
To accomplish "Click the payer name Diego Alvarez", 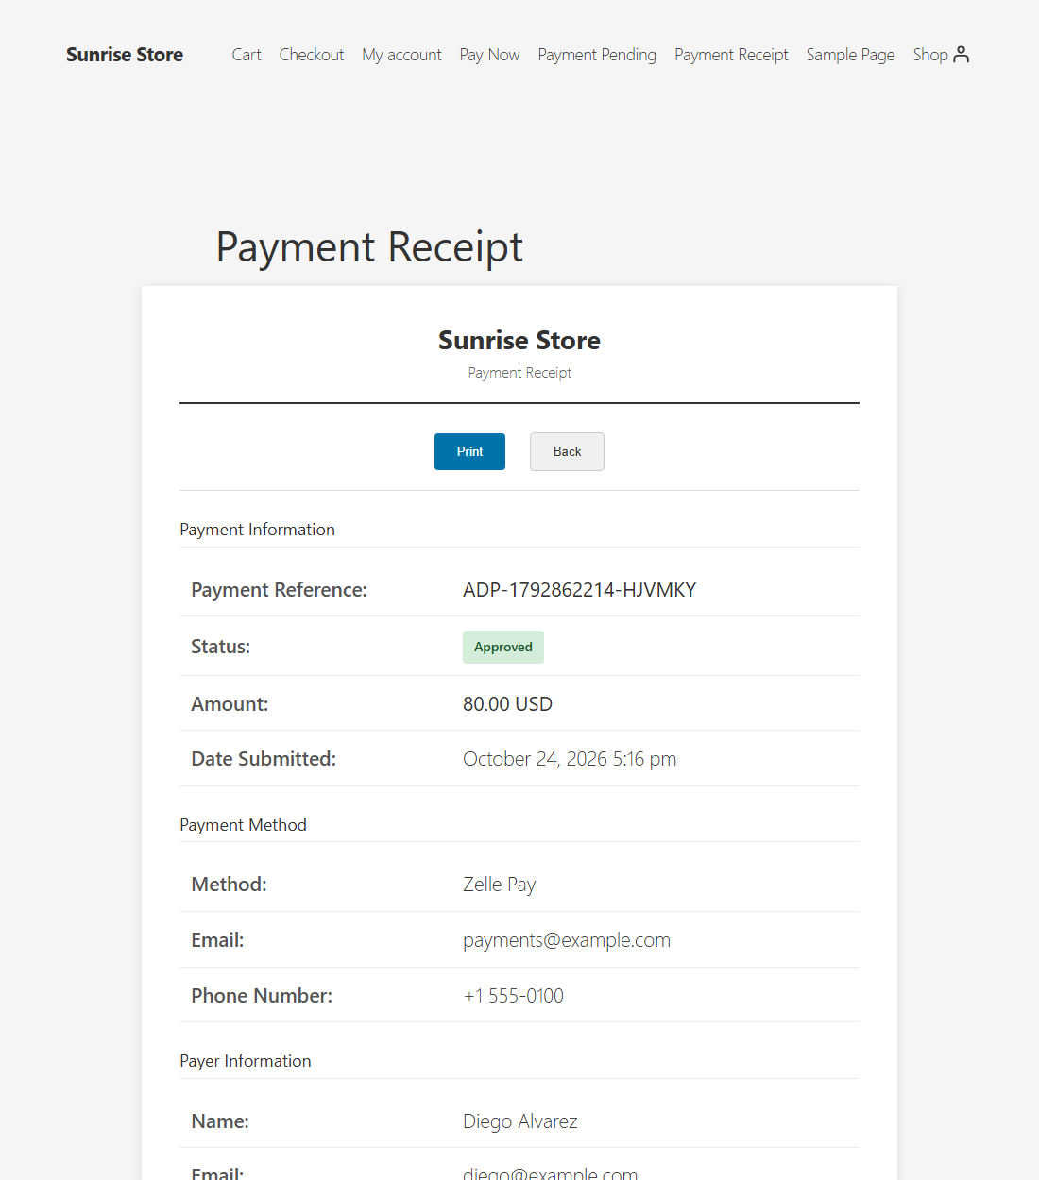I will pos(519,1121).
